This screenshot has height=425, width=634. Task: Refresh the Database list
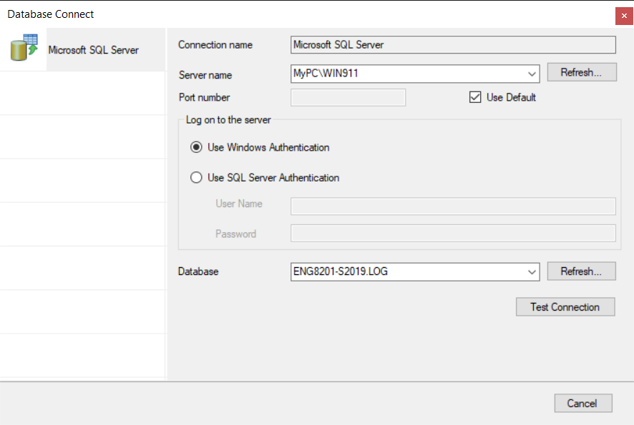[582, 271]
